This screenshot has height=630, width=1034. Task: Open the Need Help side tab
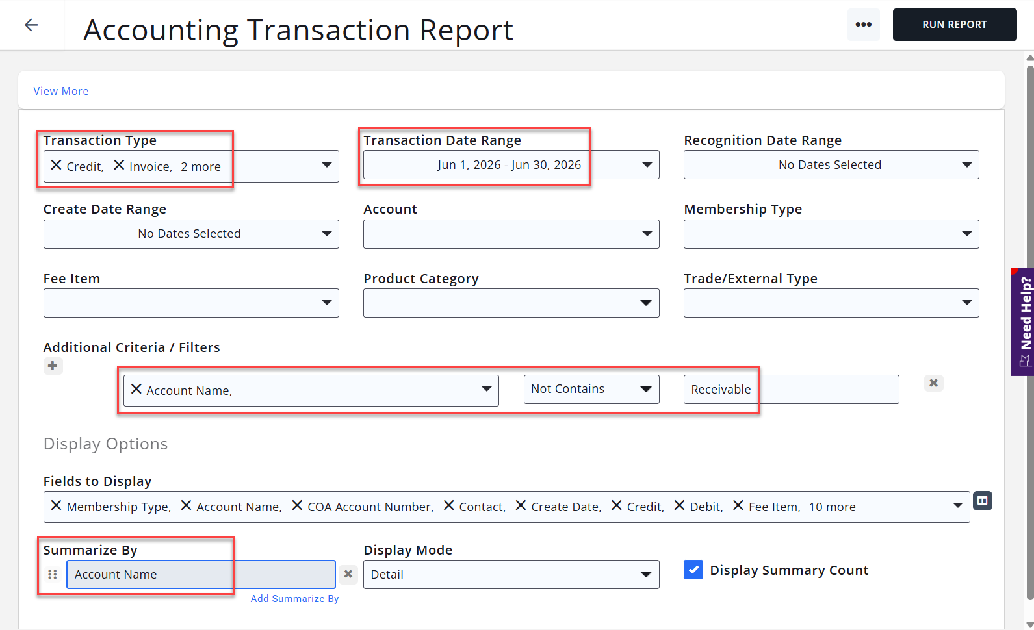[1022, 322]
